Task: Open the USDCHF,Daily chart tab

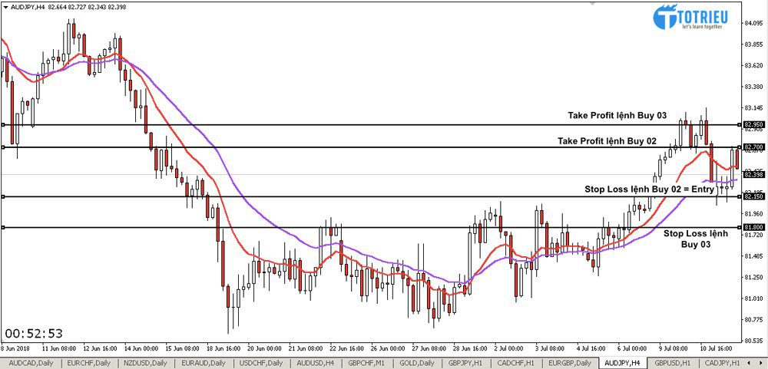Action: (x=260, y=364)
